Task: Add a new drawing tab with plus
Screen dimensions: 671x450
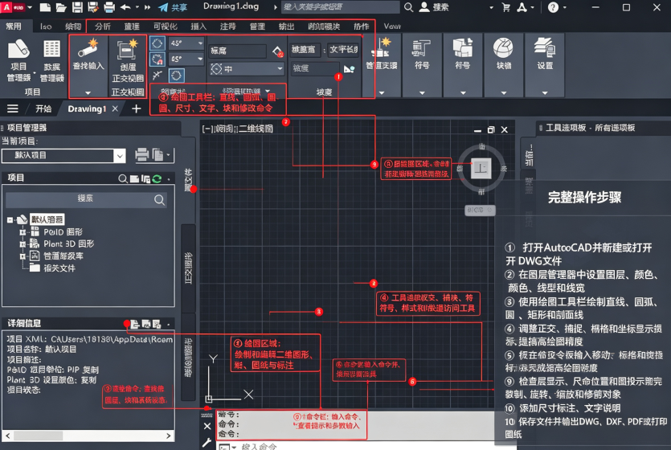Action: tap(136, 108)
